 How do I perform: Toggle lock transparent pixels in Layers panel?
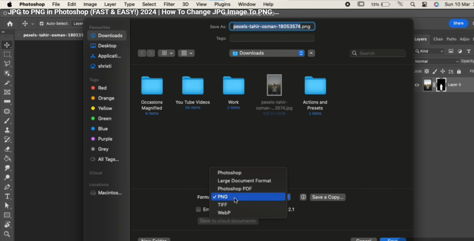click(x=426, y=72)
